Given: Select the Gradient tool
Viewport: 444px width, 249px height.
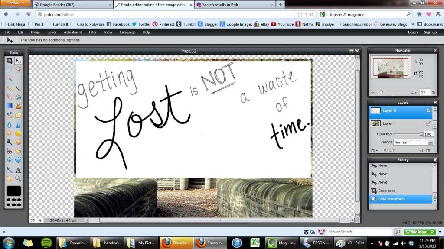Looking at the screenshot, I should pos(9,106).
